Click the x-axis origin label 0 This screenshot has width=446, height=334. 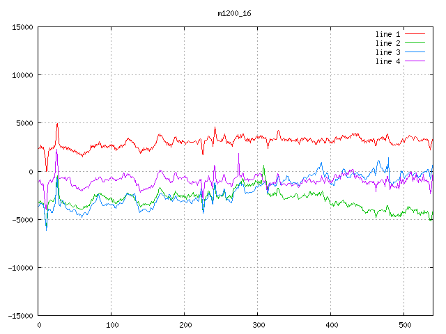[39, 325]
